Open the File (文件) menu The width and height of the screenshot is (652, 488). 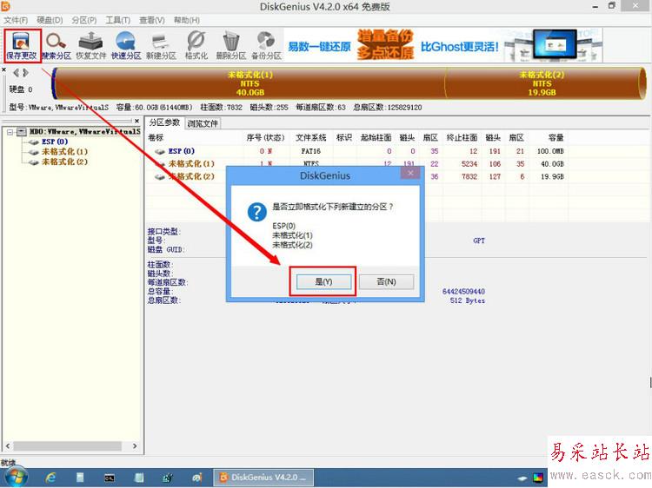(x=16, y=20)
